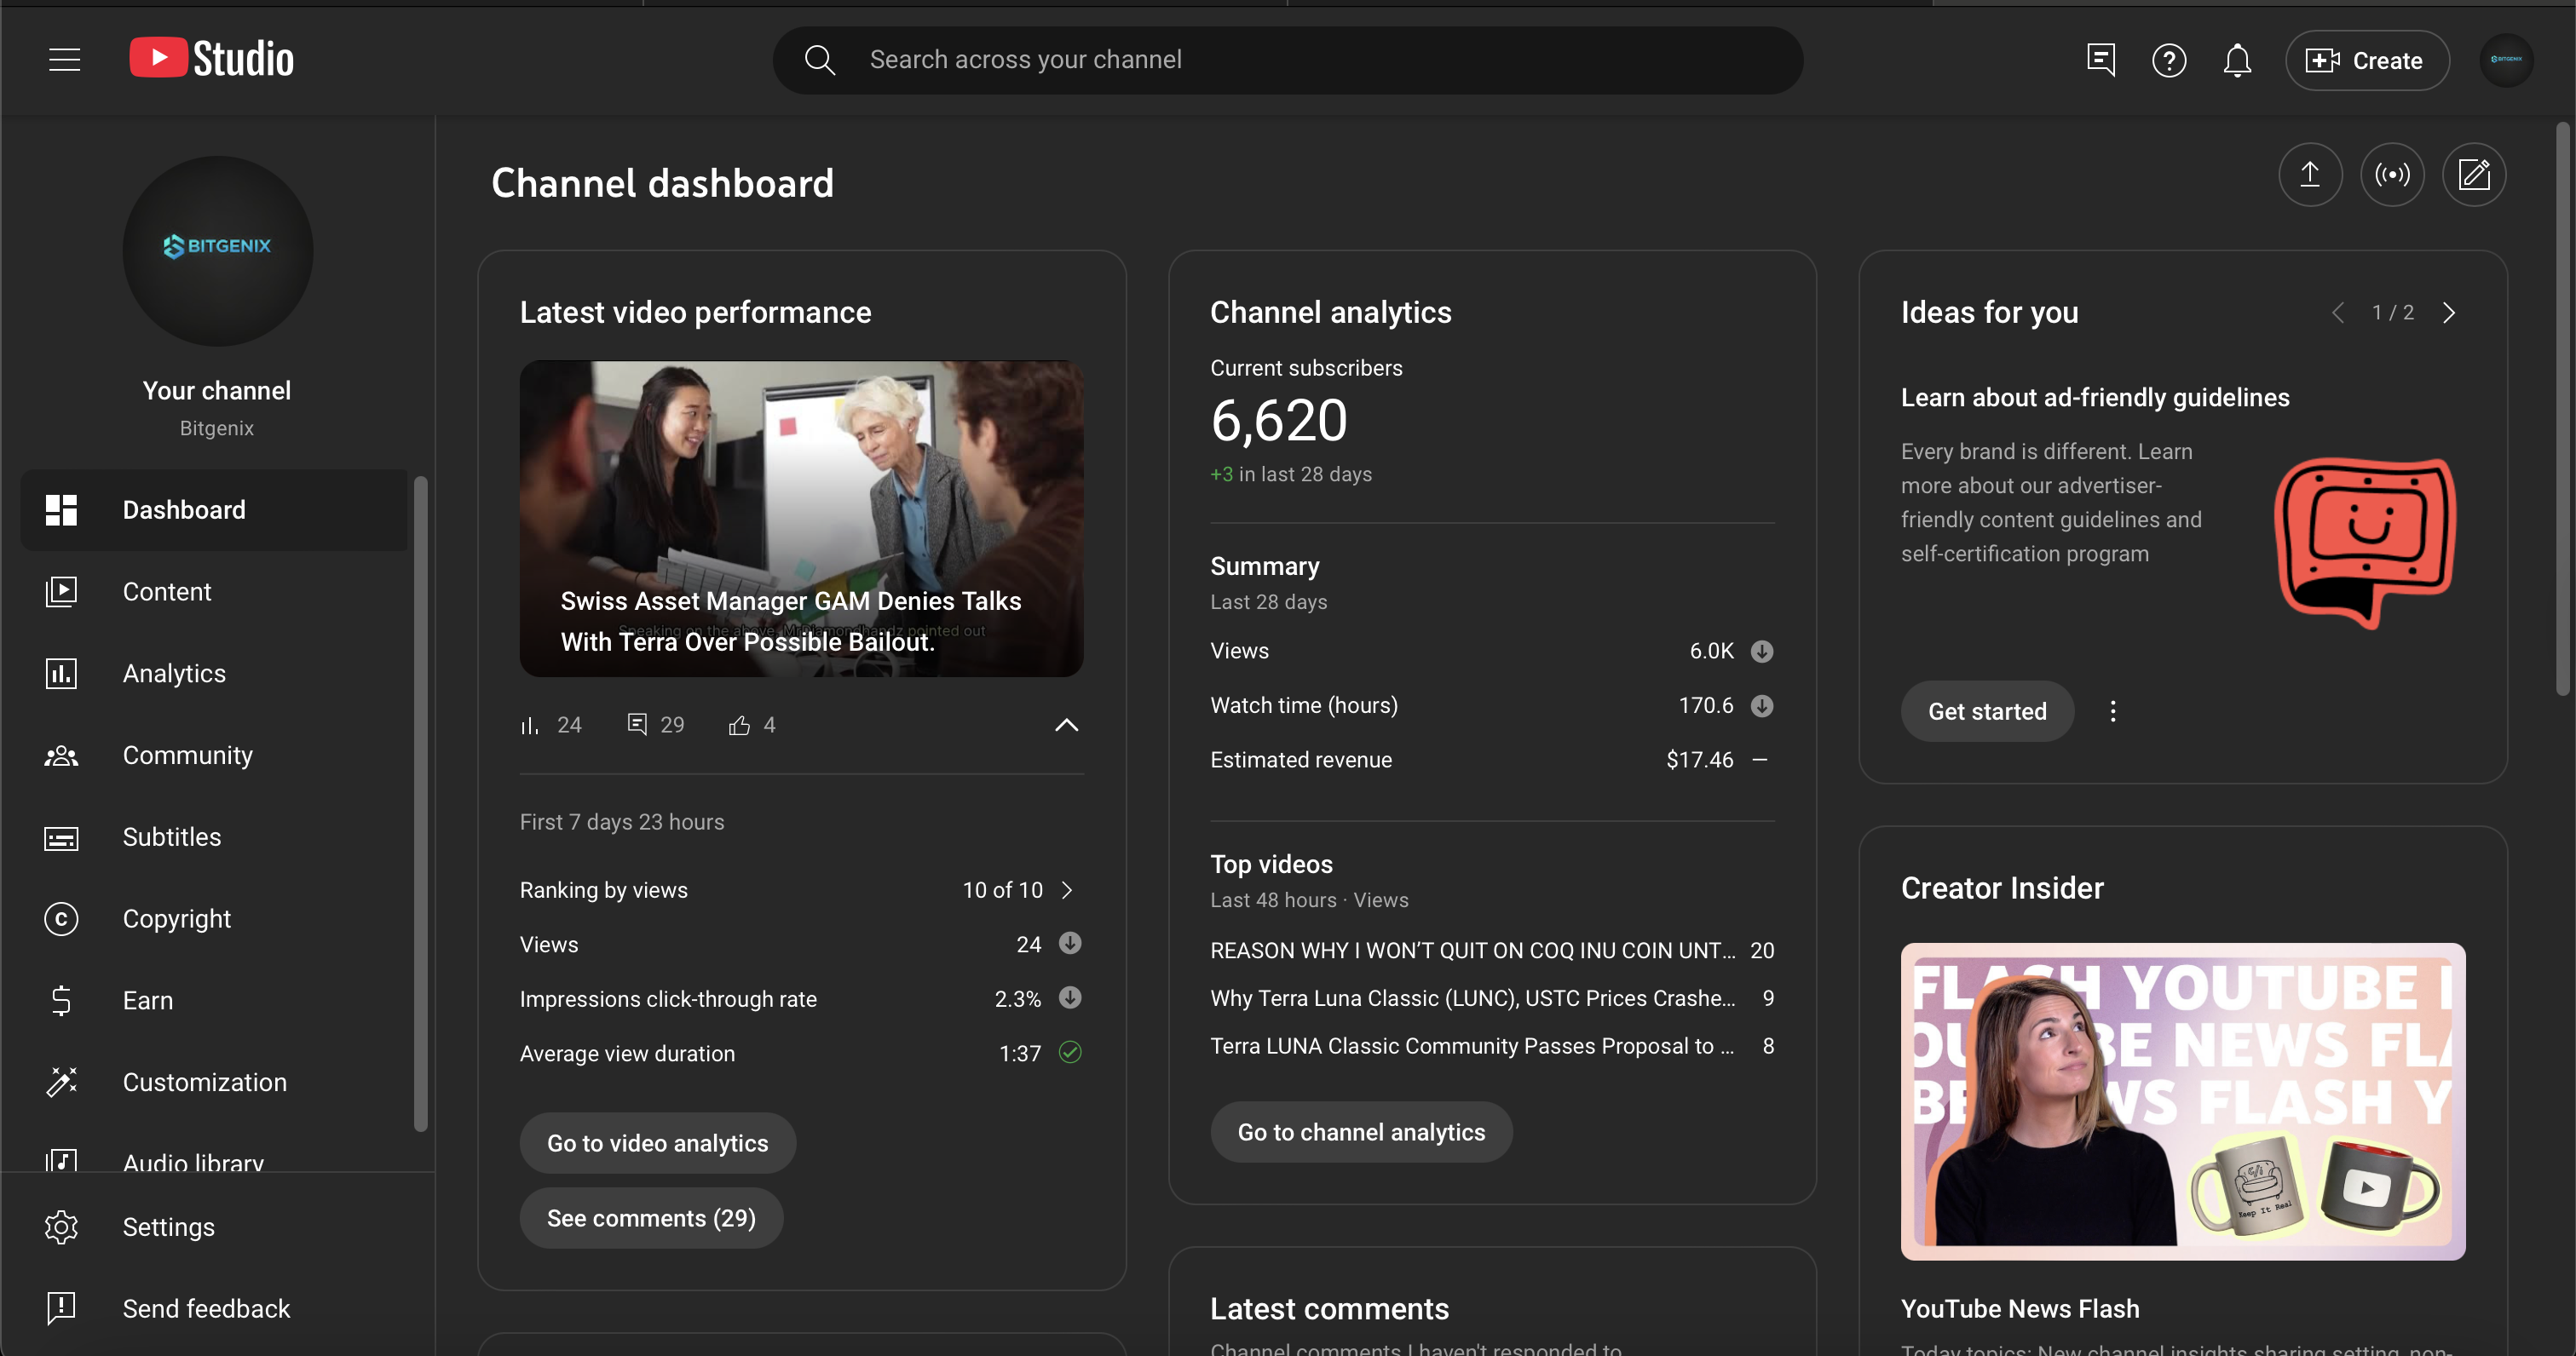Click the Go live broadcast icon

pyautogui.click(x=2392, y=175)
